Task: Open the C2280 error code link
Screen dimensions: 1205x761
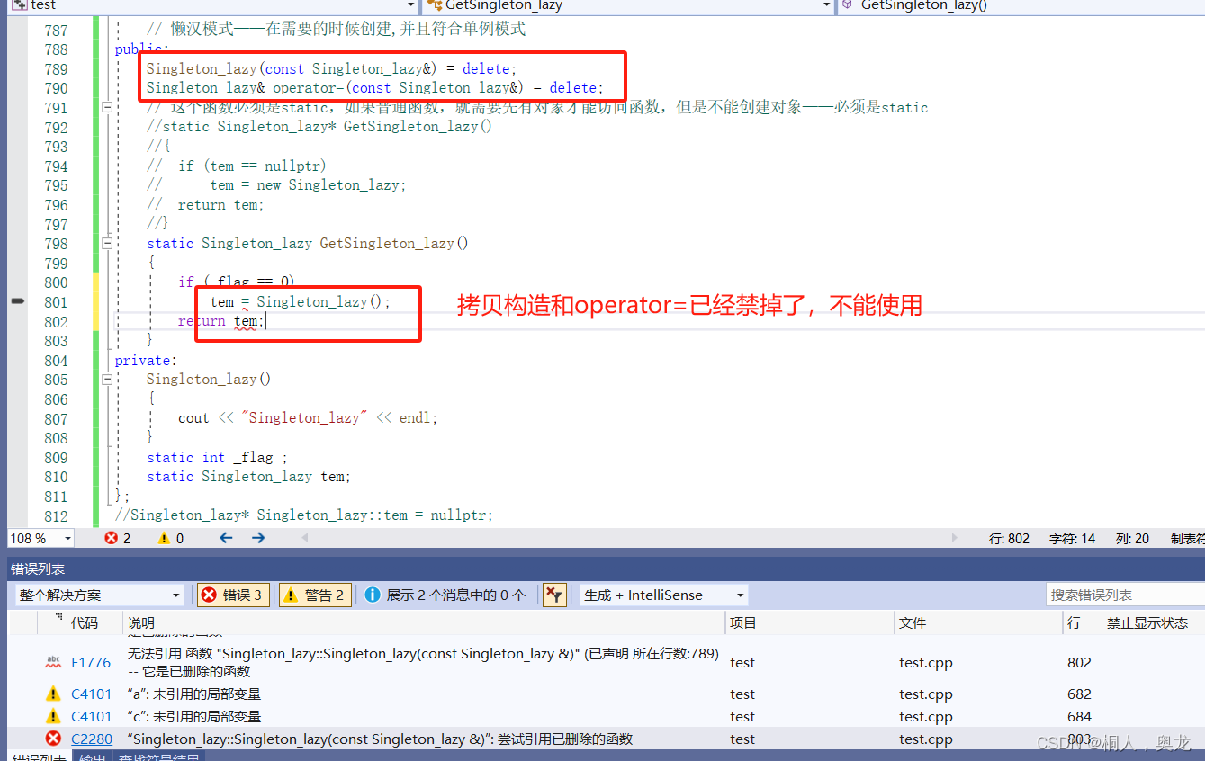Action: [92, 739]
